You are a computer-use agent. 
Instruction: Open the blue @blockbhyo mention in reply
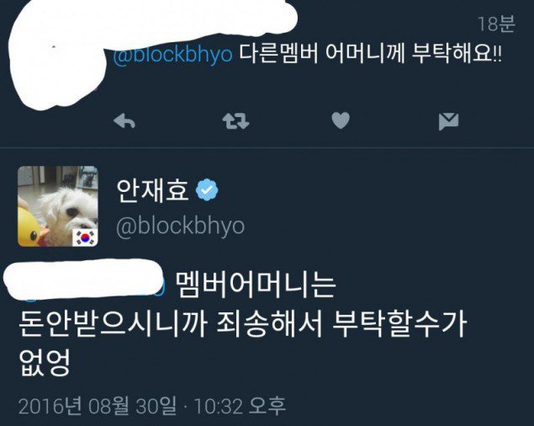(x=172, y=55)
